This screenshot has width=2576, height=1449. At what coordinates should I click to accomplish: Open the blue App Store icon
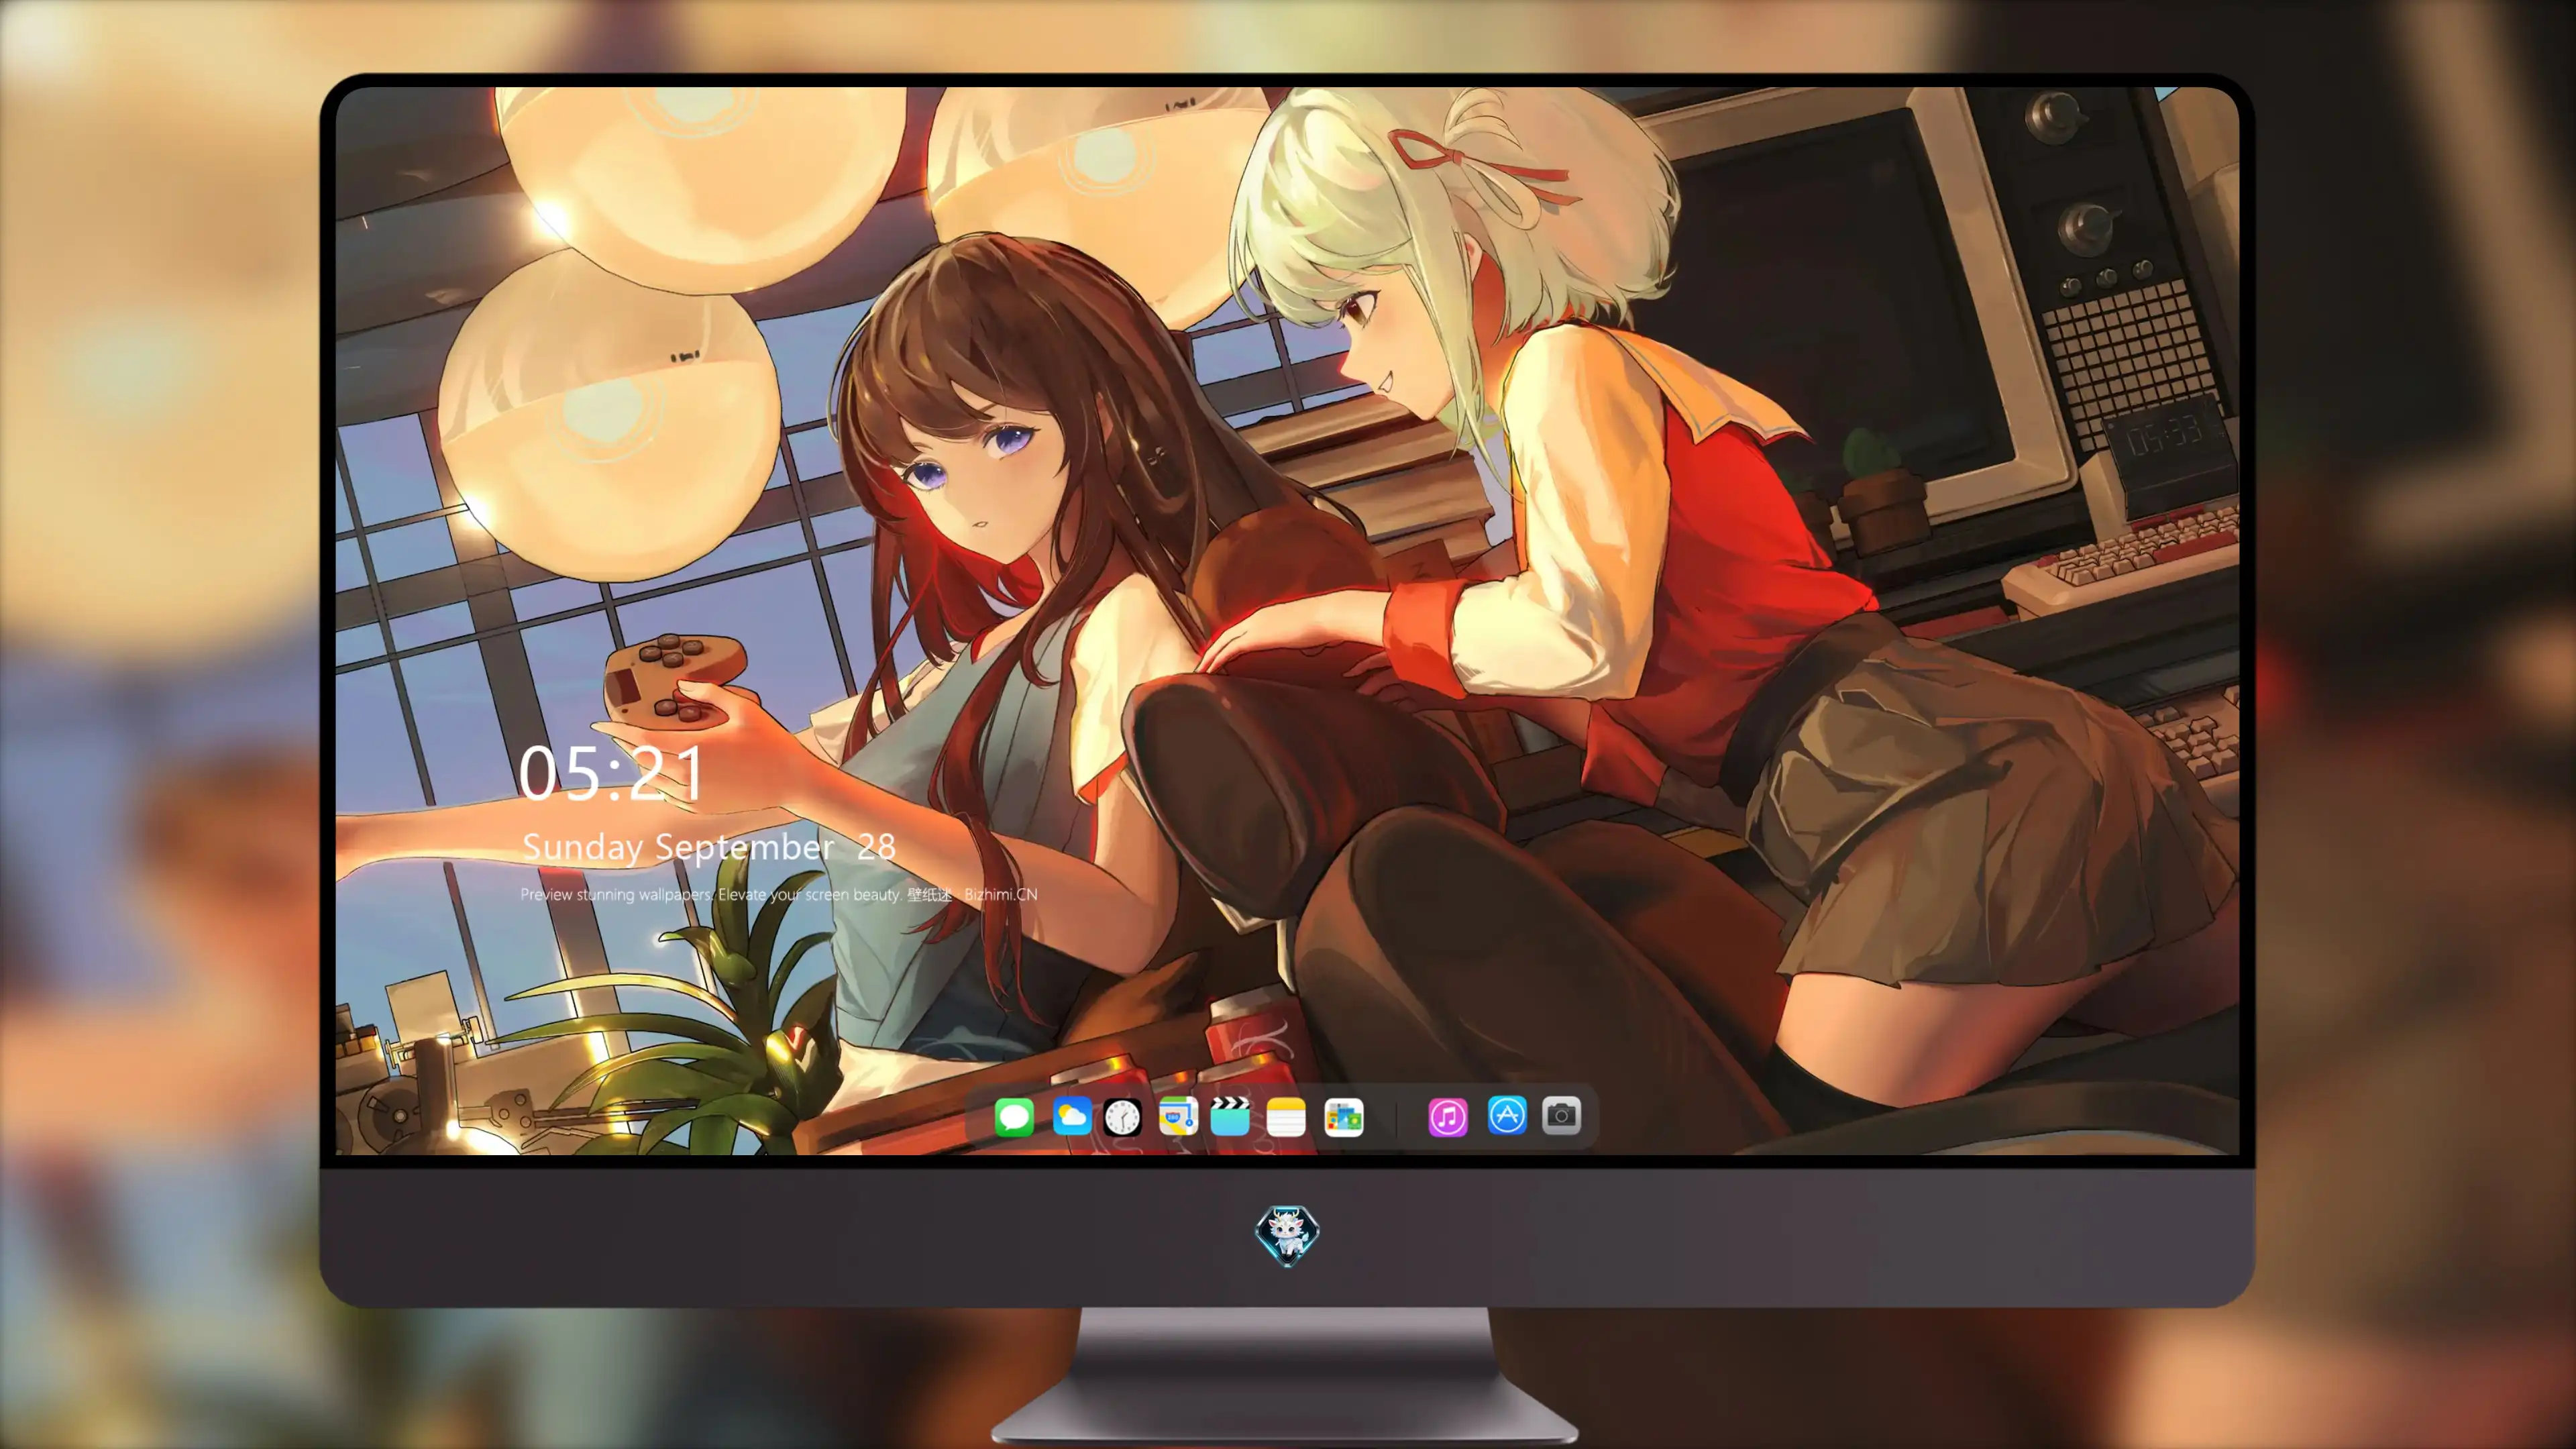[1507, 1115]
